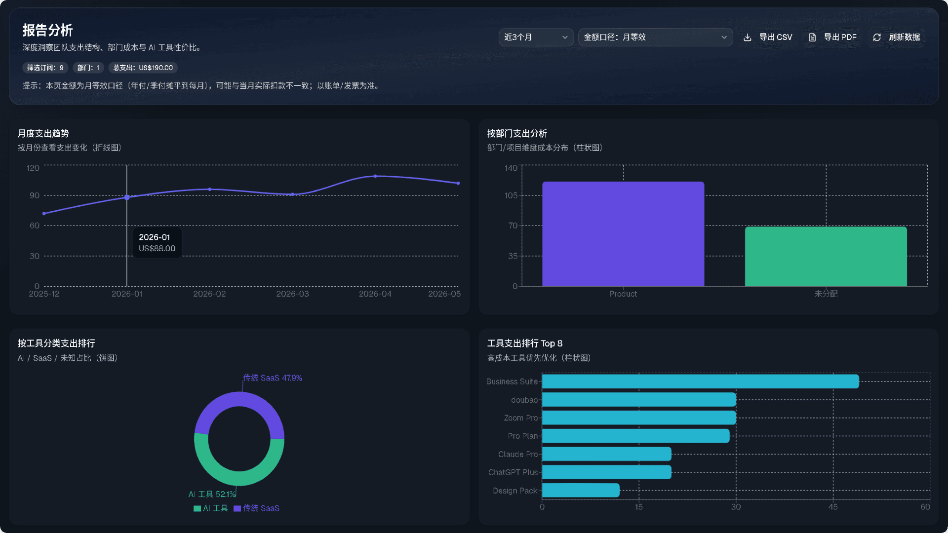The height and width of the screenshot is (533, 948).
Task: Click the 筛选订阅: 9 badge
Action: (45, 68)
